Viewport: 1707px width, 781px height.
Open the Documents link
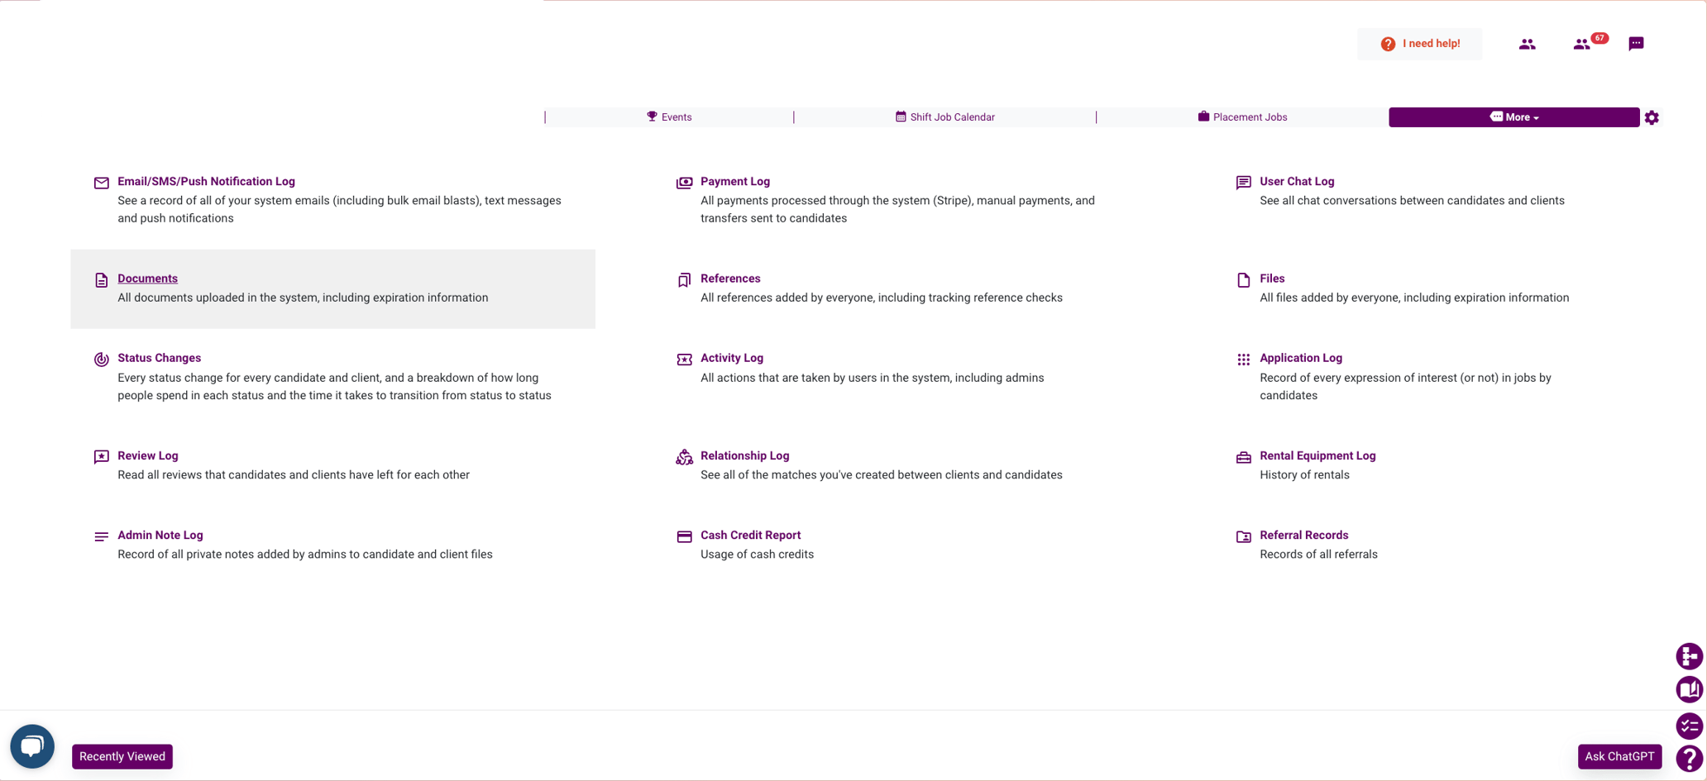(147, 279)
